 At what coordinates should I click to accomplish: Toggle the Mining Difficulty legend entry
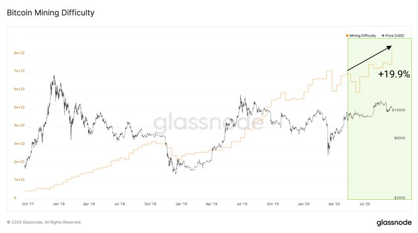click(361, 36)
